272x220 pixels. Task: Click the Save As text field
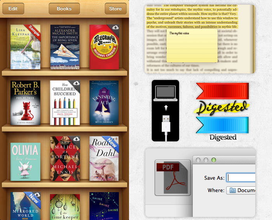point(242,178)
